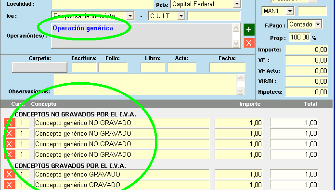This screenshot has height=190, width=335.
Task: Click the Total column header
Action: point(310,104)
